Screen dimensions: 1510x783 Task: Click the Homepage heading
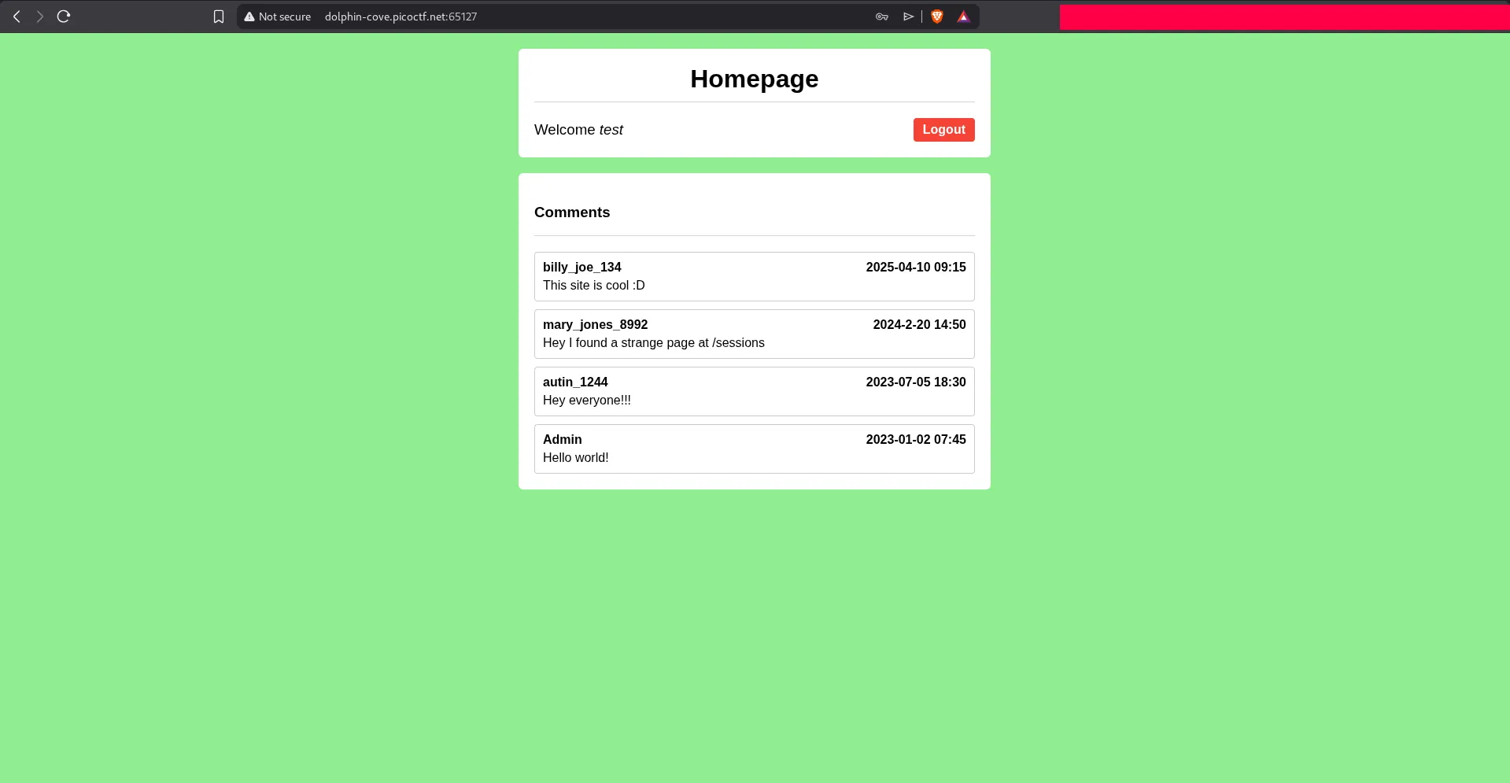[754, 79]
